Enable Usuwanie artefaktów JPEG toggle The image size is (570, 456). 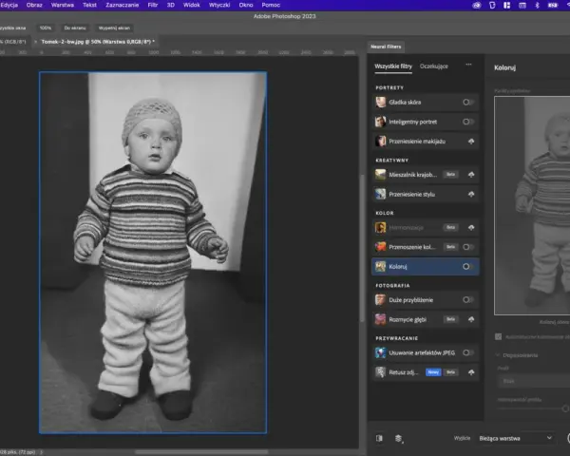pyautogui.click(x=468, y=352)
